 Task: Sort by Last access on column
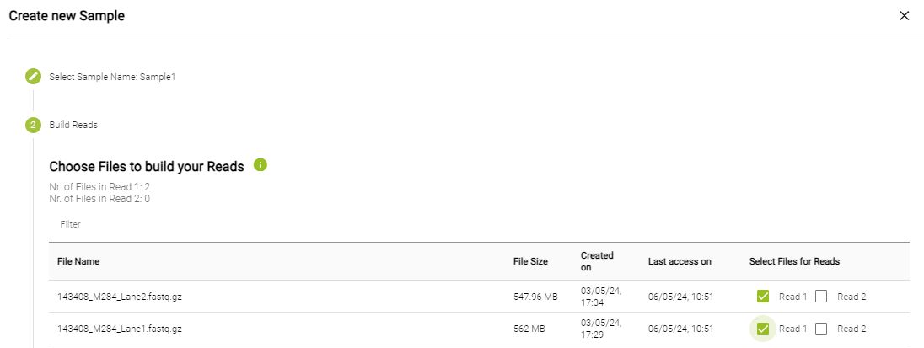[680, 261]
